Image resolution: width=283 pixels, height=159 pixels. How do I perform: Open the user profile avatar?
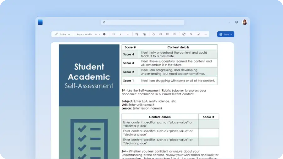[244, 22]
